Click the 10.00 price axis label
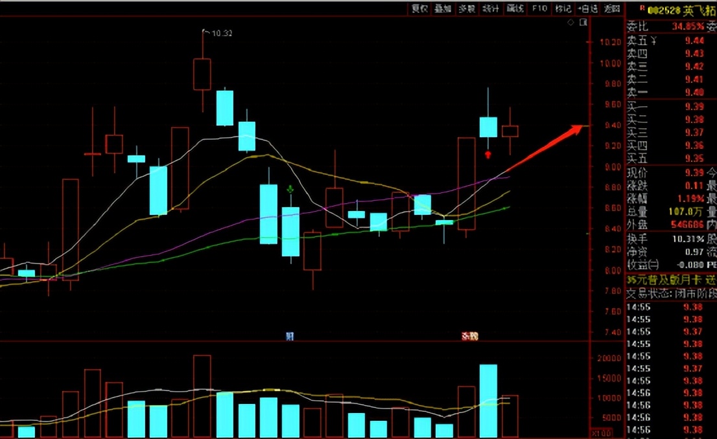This screenshot has height=439, width=717. (610, 63)
